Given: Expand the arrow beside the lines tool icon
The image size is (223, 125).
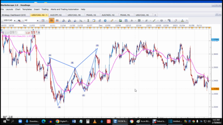Looking at the screenshot, I should [143, 20].
